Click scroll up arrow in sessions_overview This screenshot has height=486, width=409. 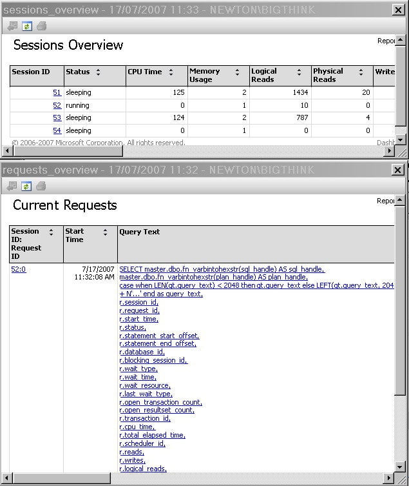401,40
